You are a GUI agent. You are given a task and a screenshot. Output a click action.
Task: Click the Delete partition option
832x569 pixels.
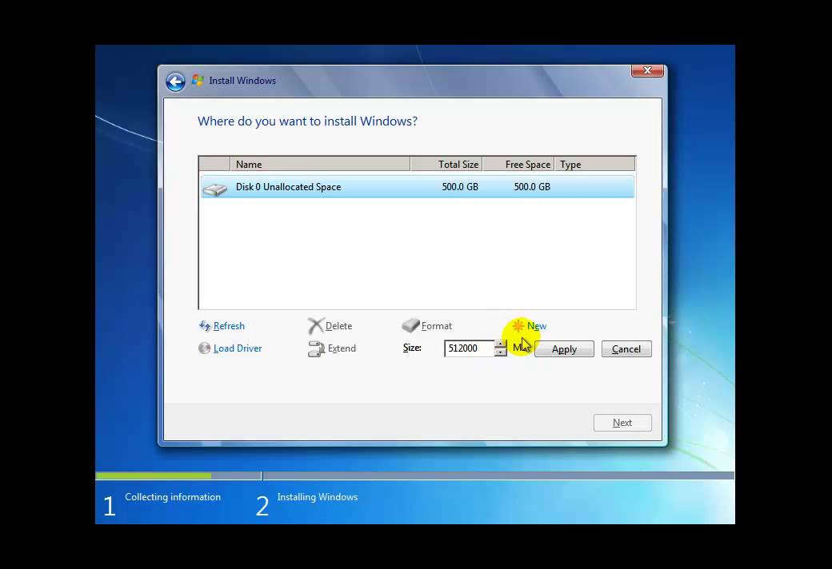(338, 326)
